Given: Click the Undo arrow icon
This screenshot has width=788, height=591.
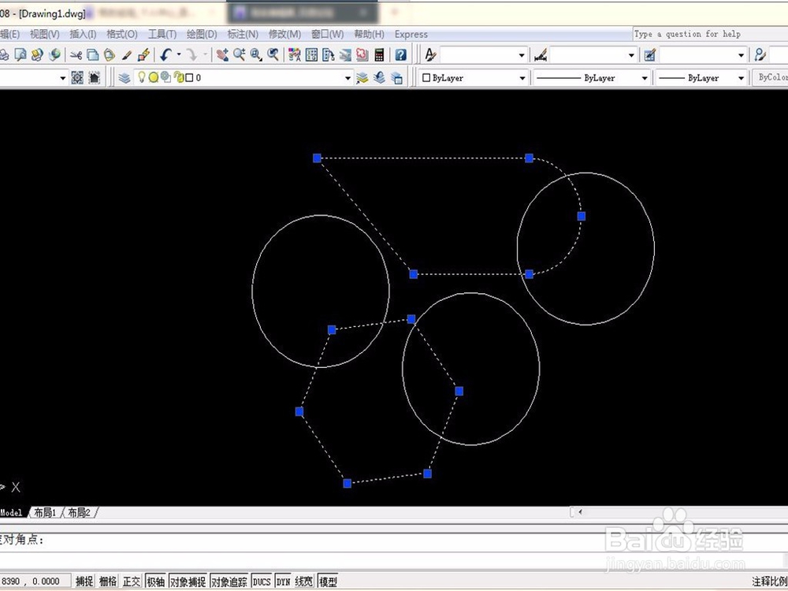Looking at the screenshot, I should coord(165,54).
